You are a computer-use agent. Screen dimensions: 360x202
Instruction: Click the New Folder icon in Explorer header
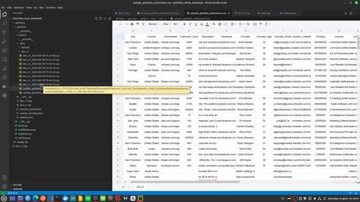[x=101, y=19]
